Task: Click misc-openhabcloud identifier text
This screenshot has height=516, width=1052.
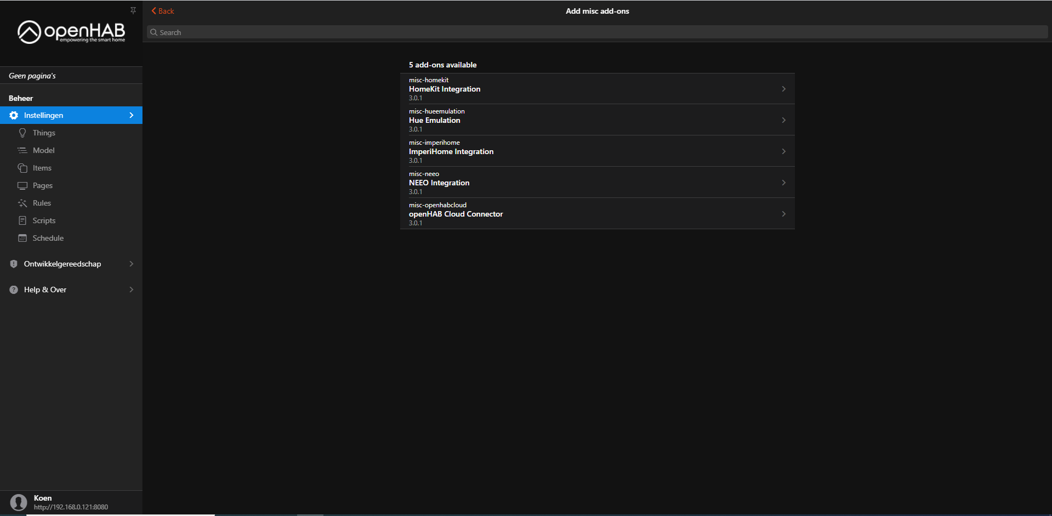Action: pyautogui.click(x=437, y=205)
